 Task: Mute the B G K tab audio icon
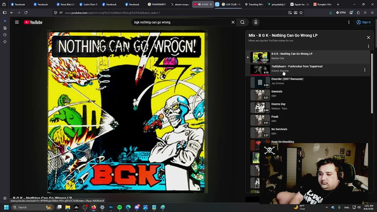click(x=199, y=4)
